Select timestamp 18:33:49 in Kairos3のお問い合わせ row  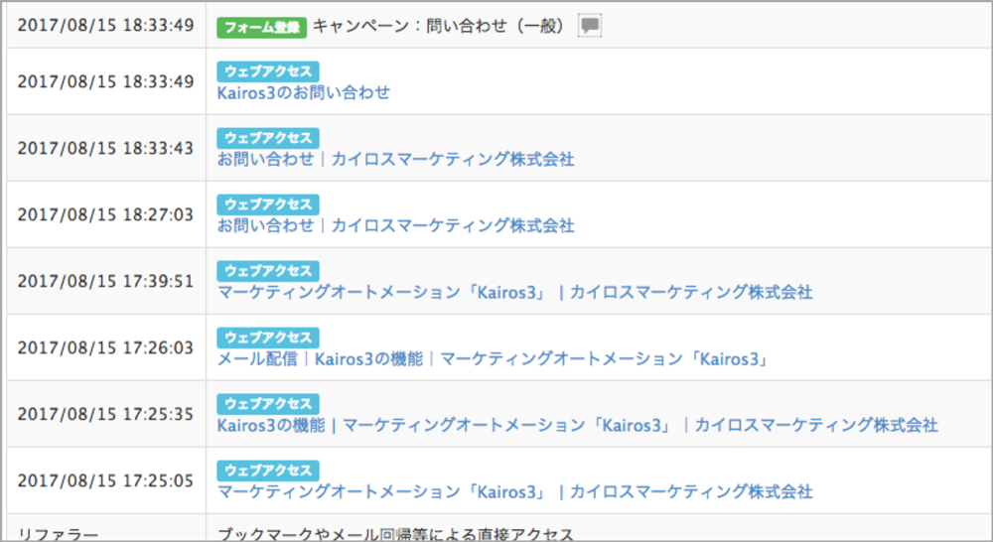pos(105,81)
